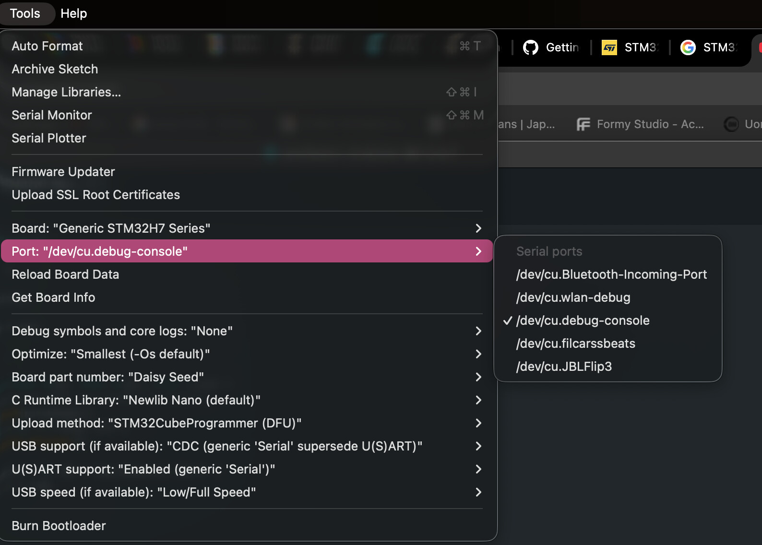Select /dev/cu.Bluetooth-Incoming-Port serial port
Viewport: 762px width, 545px height.
(611, 274)
